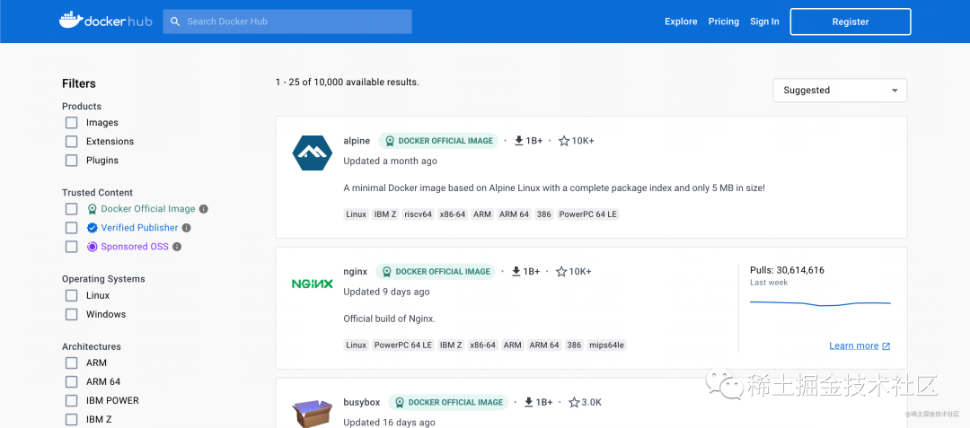Click nginx's download count icon
Image resolution: width=970 pixels, height=428 pixels.
tap(516, 272)
